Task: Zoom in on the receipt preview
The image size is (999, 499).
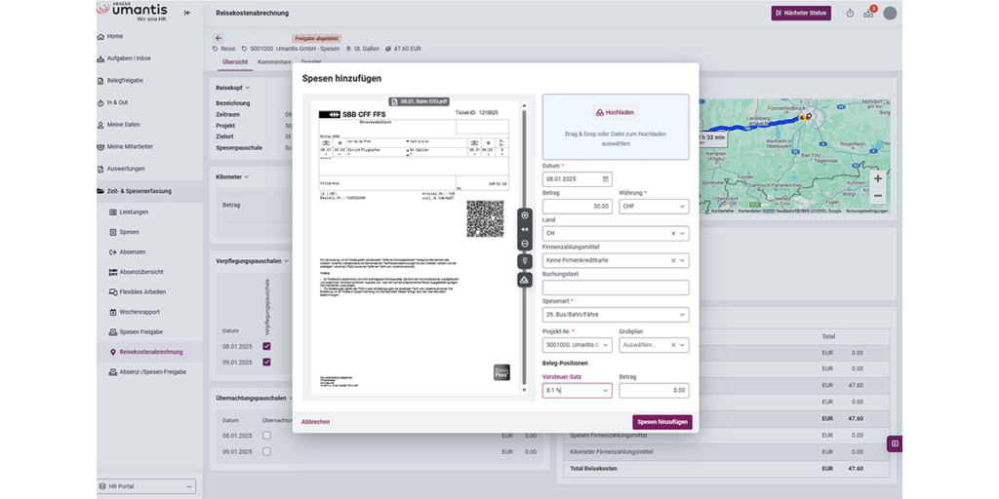Action: (x=525, y=214)
